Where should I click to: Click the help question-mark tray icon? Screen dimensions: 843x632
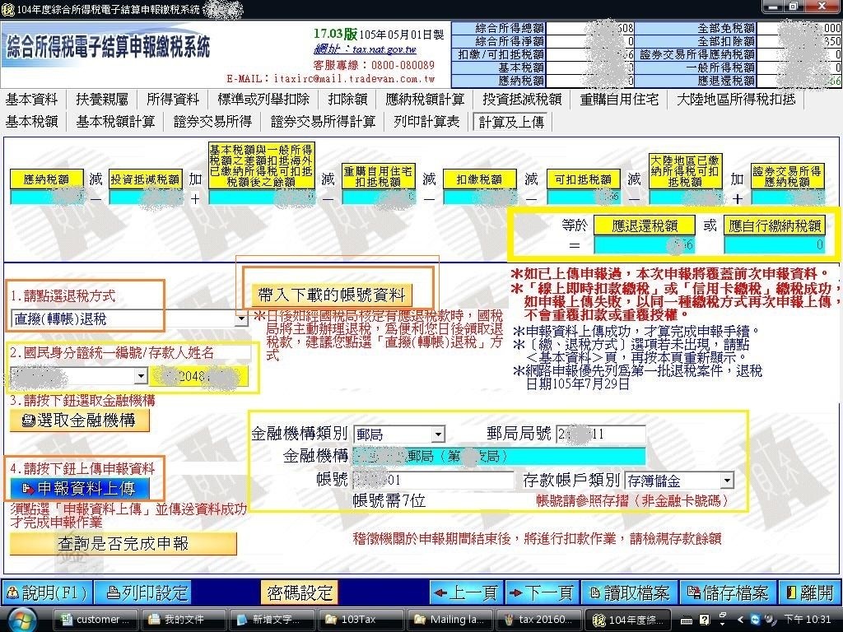704,620
